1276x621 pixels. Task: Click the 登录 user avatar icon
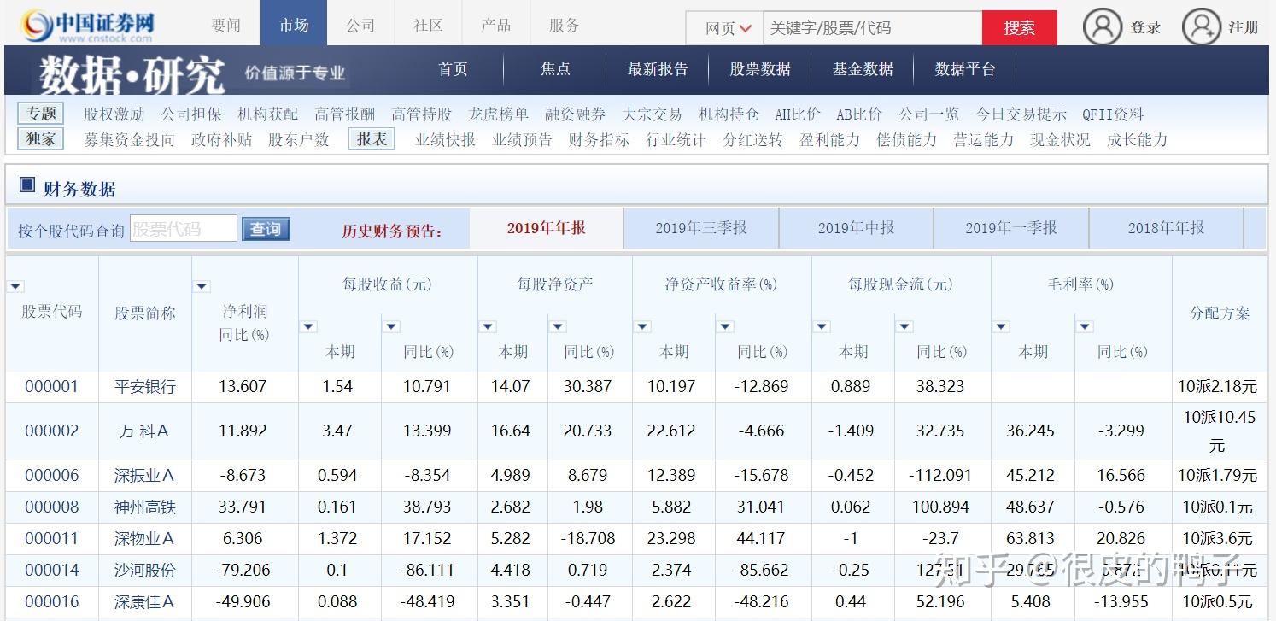point(1102,27)
